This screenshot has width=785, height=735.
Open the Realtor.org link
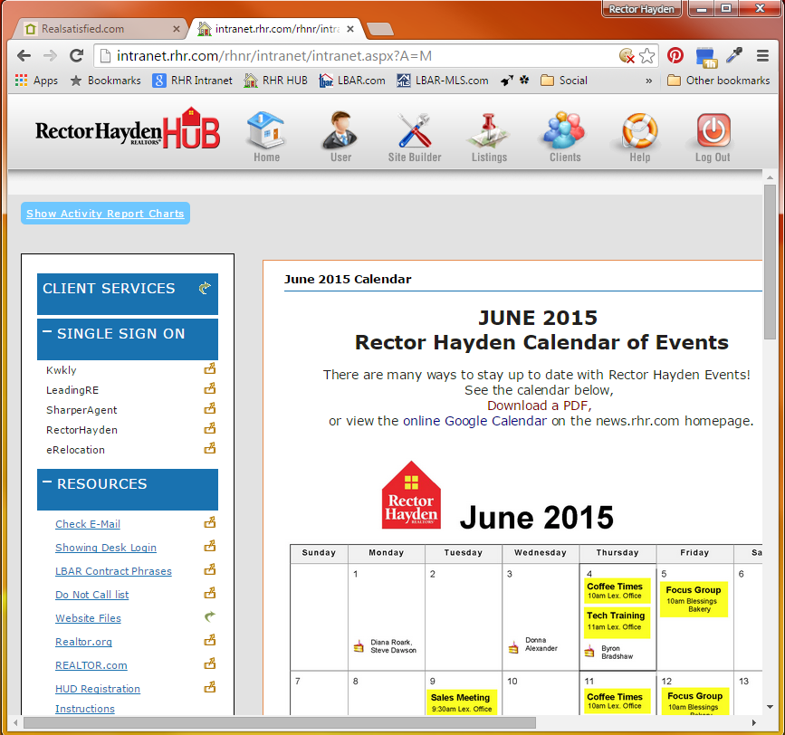tap(83, 642)
